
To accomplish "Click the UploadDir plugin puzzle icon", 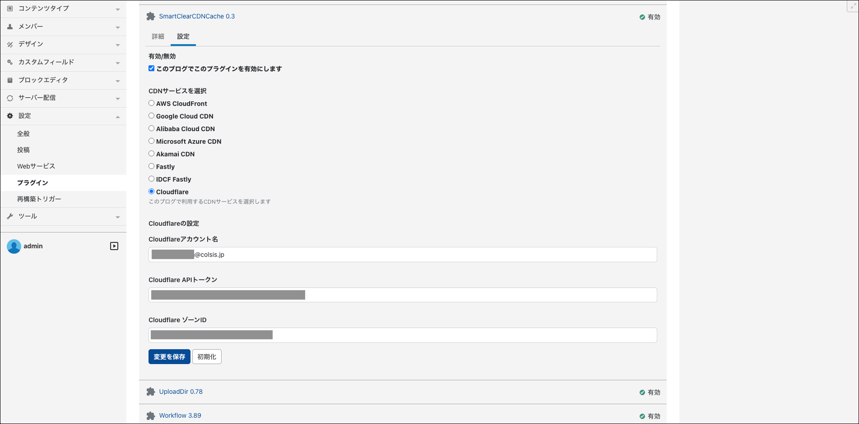I will (151, 392).
